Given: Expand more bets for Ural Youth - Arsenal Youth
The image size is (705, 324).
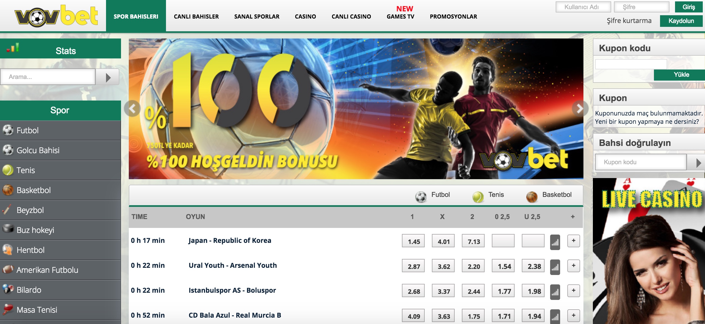Looking at the screenshot, I should [x=573, y=266].
